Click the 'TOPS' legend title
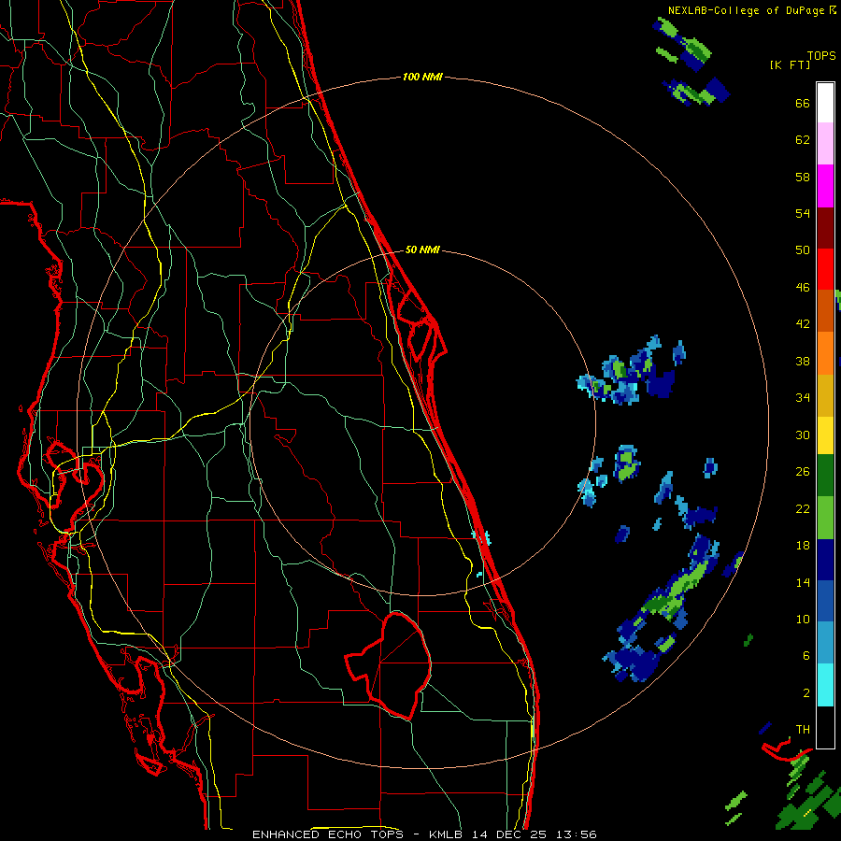This screenshot has height=841, width=841. pyautogui.click(x=821, y=55)
